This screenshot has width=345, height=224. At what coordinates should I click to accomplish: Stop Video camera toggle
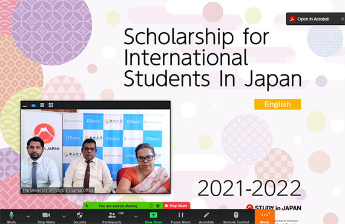pyautogui.click(x=46, y=217)
